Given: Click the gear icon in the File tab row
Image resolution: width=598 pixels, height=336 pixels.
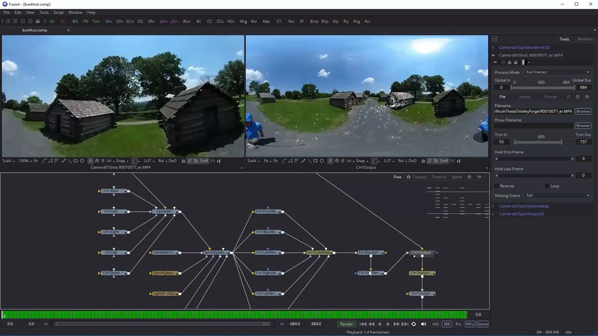Looking at the screenshot, I should (577, 97).
